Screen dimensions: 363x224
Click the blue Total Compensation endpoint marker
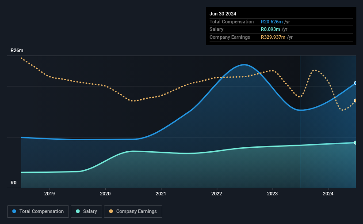(x=355, y=83)
